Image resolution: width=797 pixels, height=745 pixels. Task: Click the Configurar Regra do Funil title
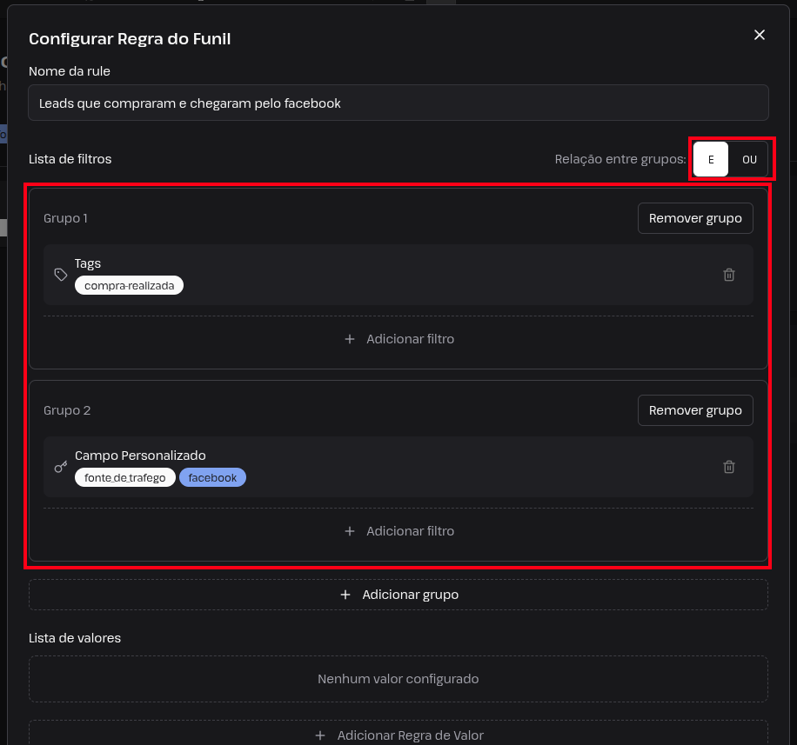click(x=130, y=38)
